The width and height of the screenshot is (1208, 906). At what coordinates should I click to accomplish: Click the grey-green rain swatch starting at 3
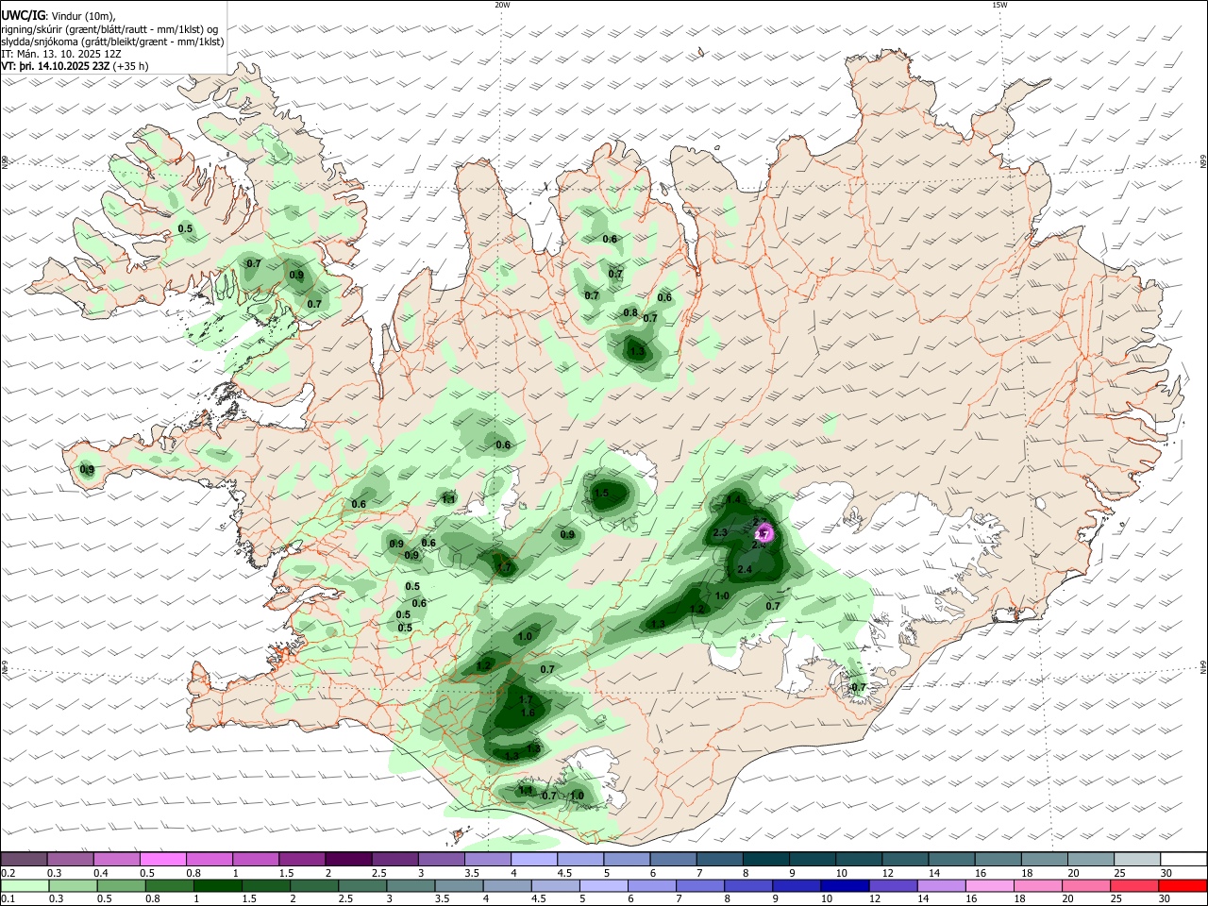click(x=412, y=886)
